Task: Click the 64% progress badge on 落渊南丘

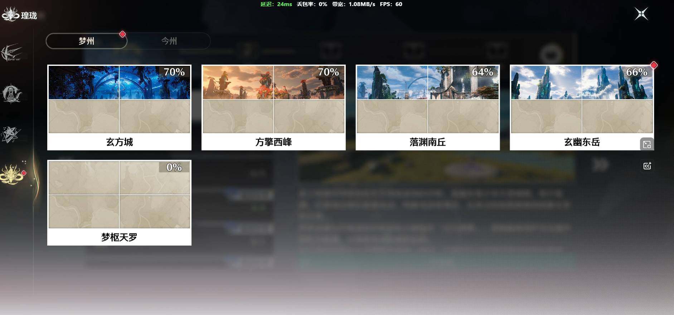Action: 483,72
